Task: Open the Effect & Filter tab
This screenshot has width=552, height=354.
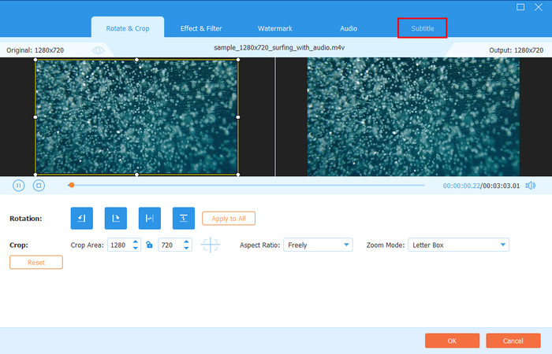Action: 201,28
